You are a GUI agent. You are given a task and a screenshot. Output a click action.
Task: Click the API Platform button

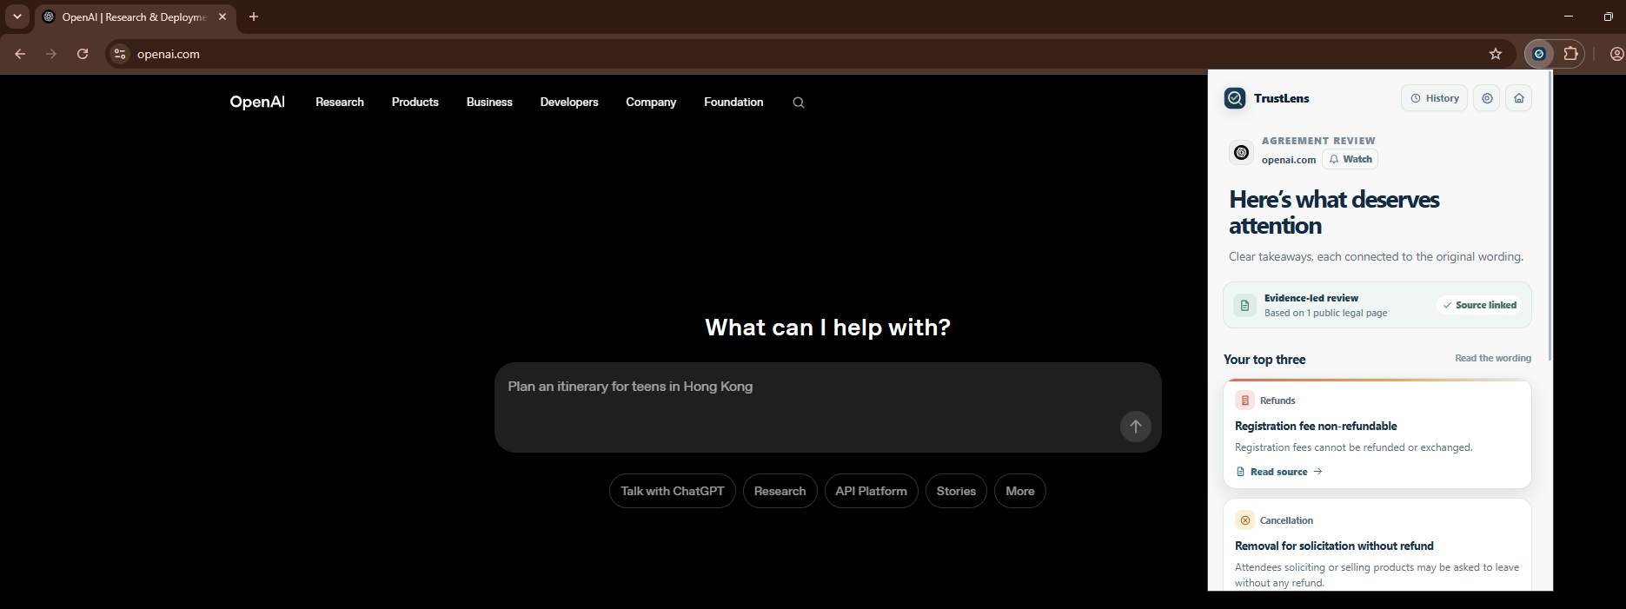tap(871, 491)
